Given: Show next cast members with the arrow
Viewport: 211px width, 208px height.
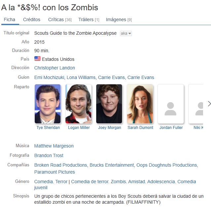Looking at the screenshot, I should tap(209, 104).
